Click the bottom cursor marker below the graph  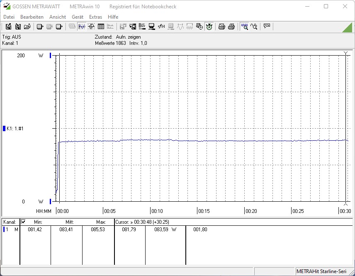(x=345, y=203)
